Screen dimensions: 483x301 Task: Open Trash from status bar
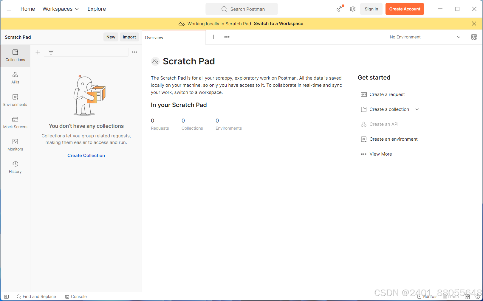[451, 297]
